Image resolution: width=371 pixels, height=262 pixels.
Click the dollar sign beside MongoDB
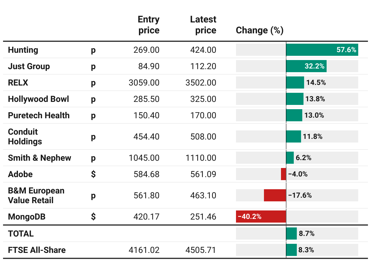[x=93, y=217]
